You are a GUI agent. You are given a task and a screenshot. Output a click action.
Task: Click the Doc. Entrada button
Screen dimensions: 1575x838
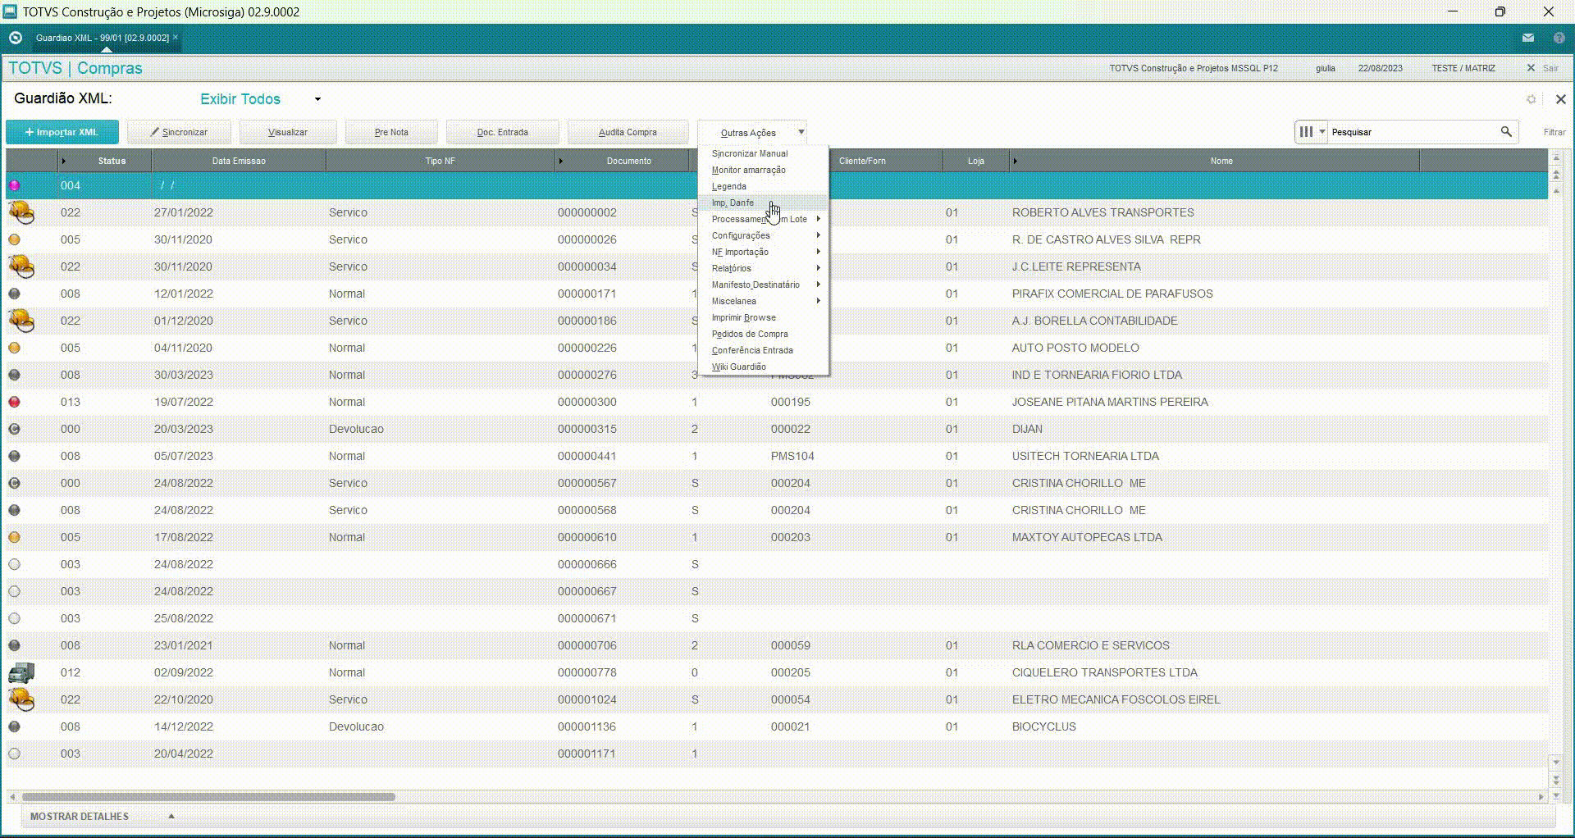[503, 132]
